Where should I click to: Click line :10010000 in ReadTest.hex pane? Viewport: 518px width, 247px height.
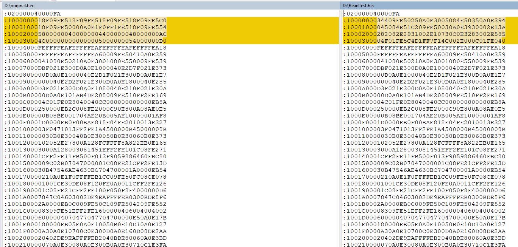424,129
